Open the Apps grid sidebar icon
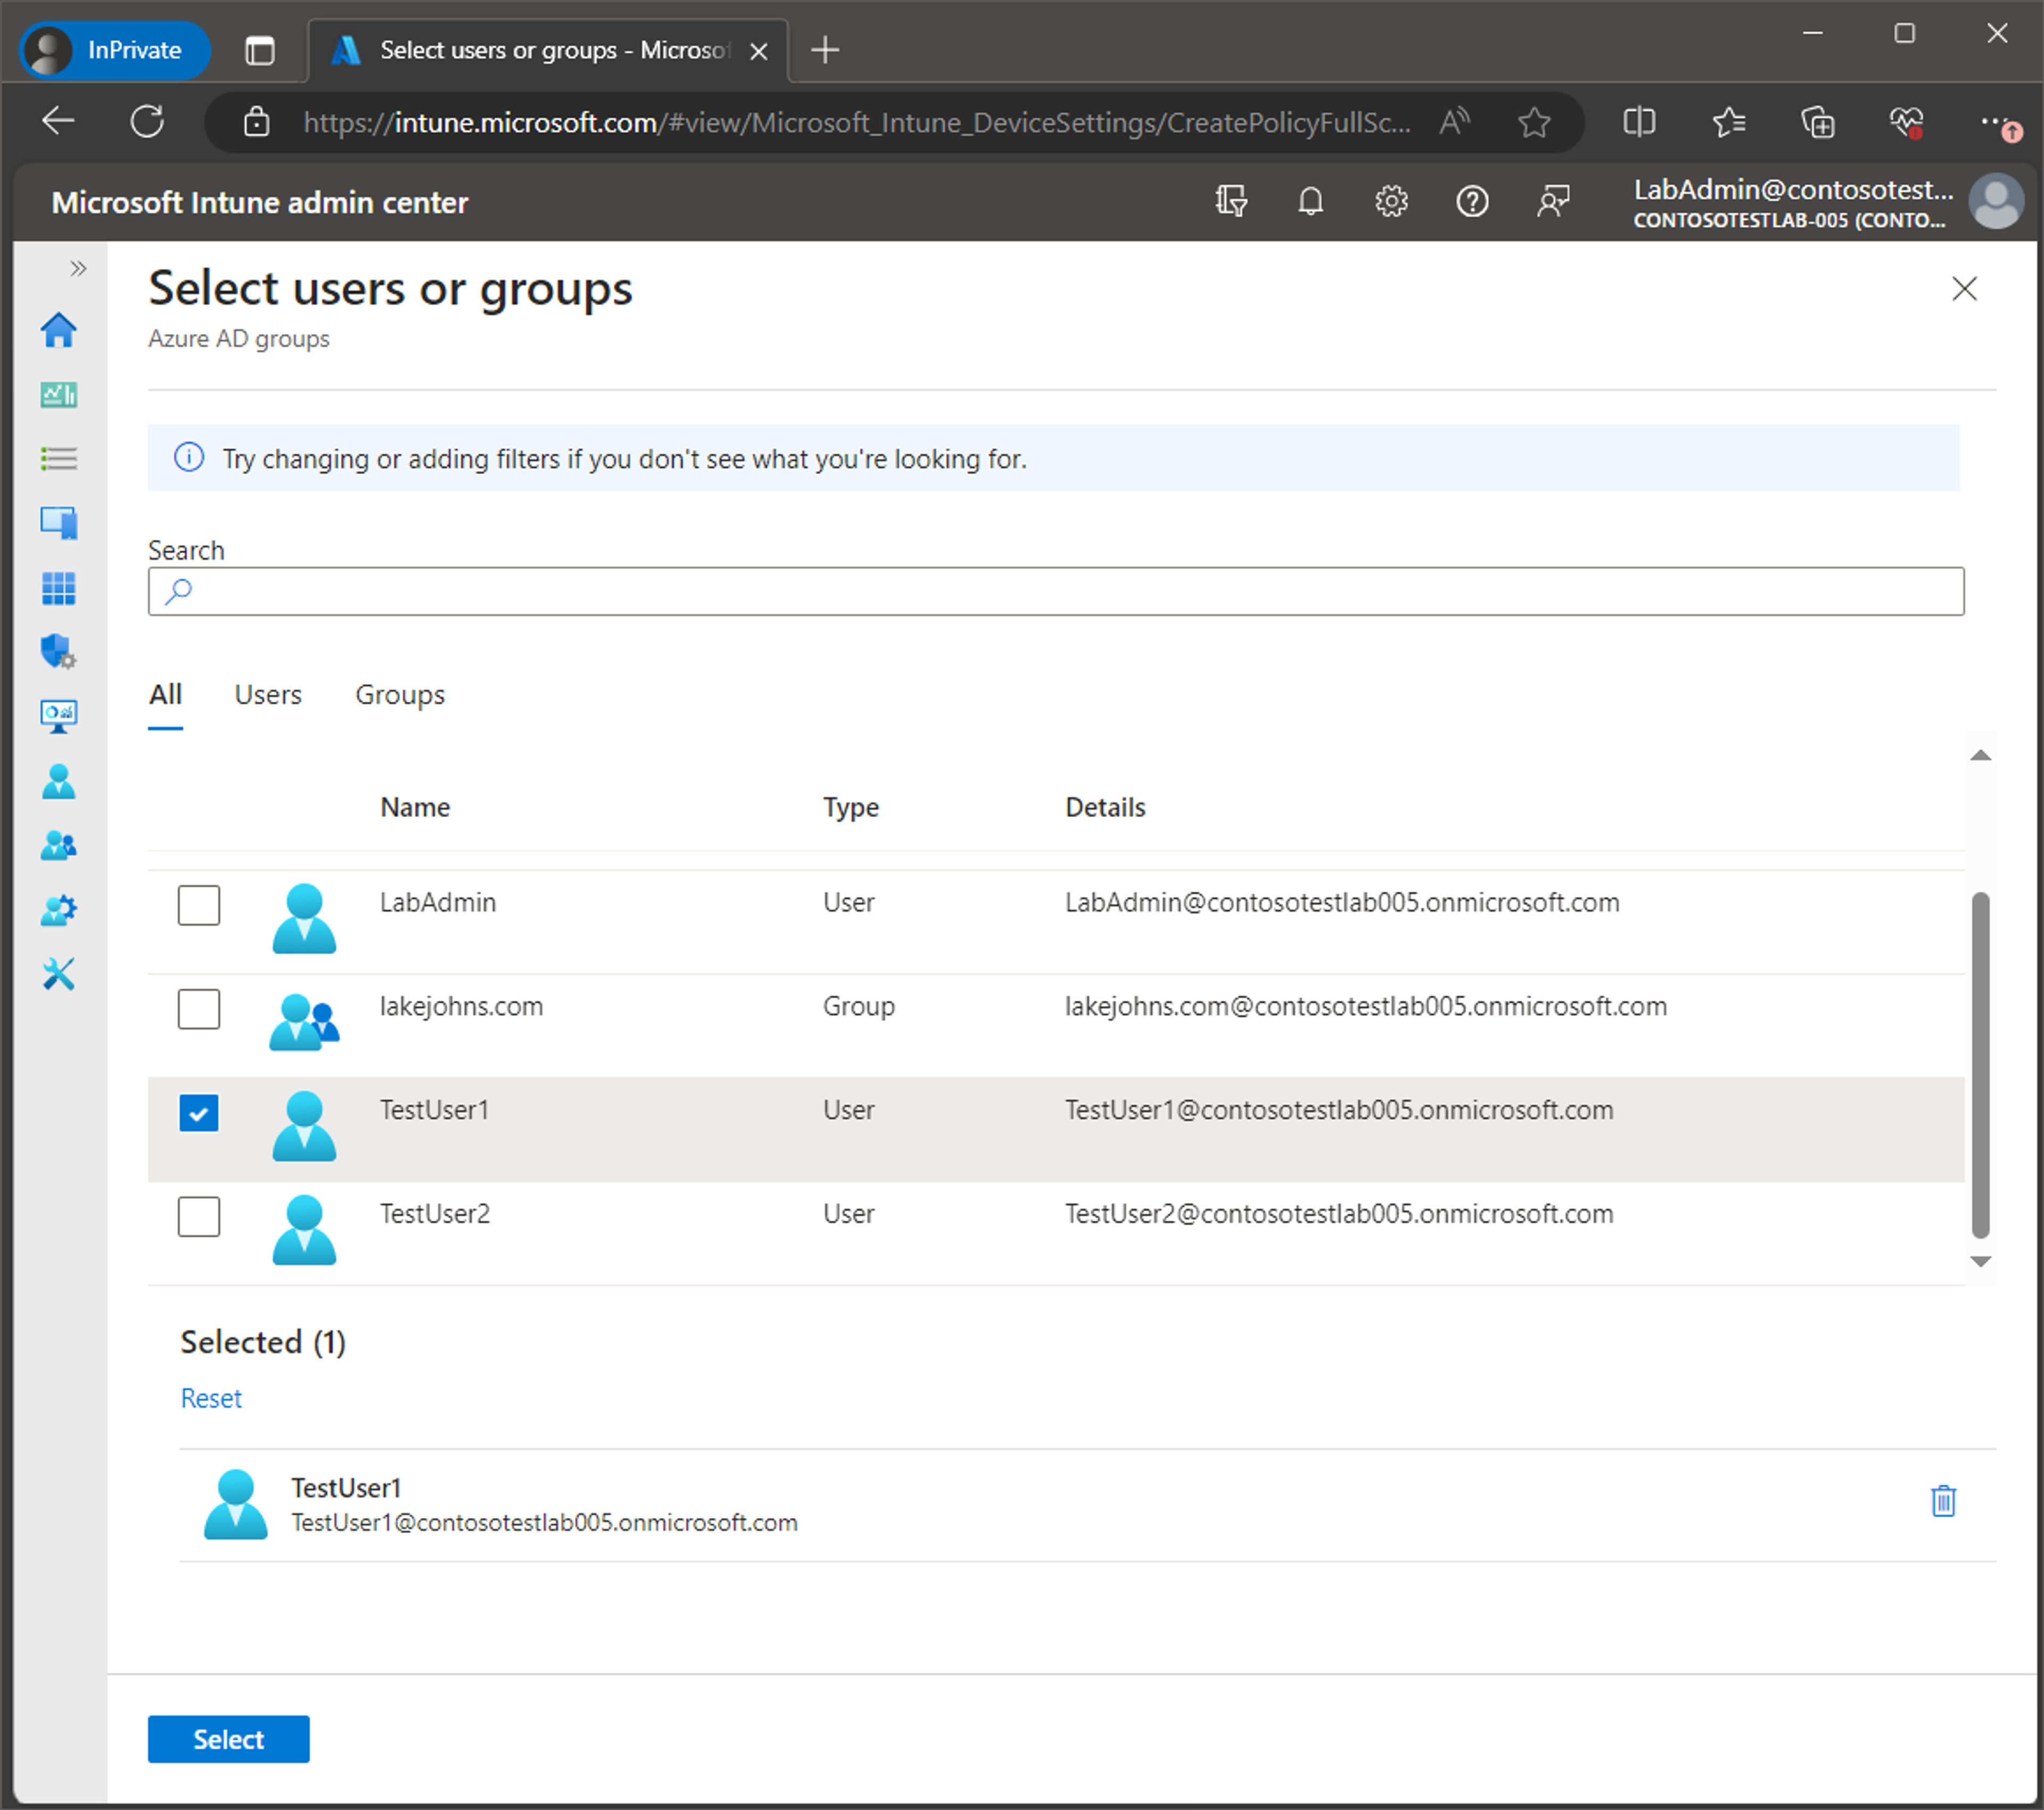 tap(58, 588)
